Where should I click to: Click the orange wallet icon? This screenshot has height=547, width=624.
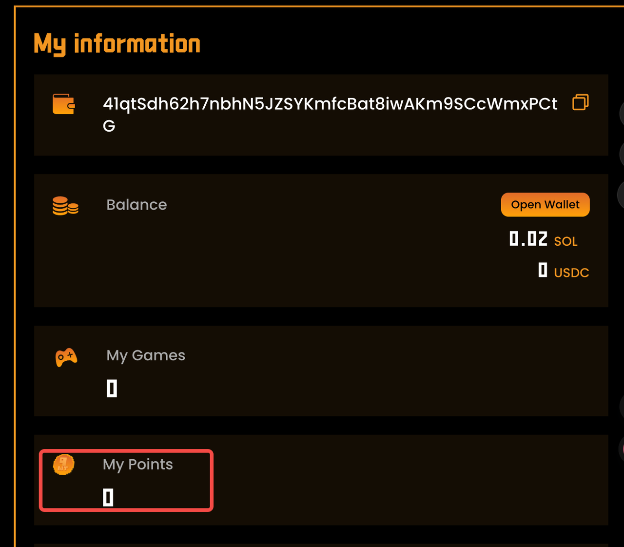coord(63,104)
